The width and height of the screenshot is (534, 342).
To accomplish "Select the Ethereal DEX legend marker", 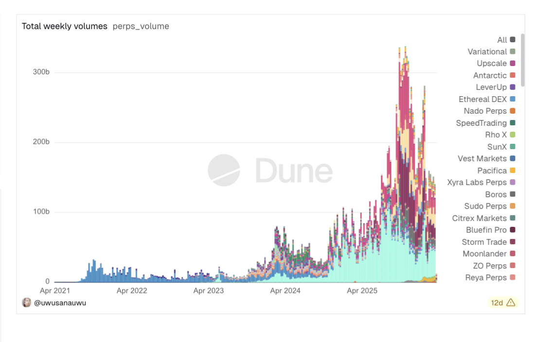I will tap(512, 99).
